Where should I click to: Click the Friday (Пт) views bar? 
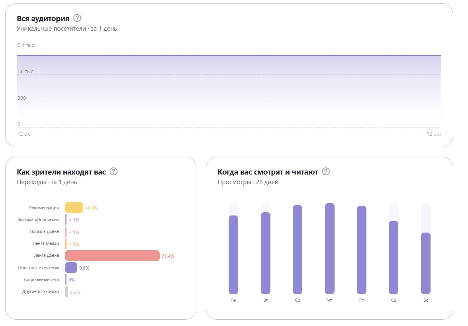click(x=362, y=250)
